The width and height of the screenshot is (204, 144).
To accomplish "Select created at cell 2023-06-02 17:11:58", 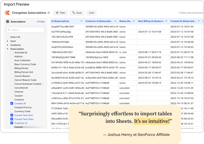I will click(185, 57).
